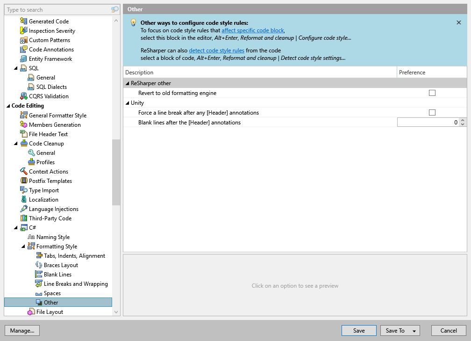Enable Revert to old formatting engine
Screen dimensions: 471x341
(432, 93)
